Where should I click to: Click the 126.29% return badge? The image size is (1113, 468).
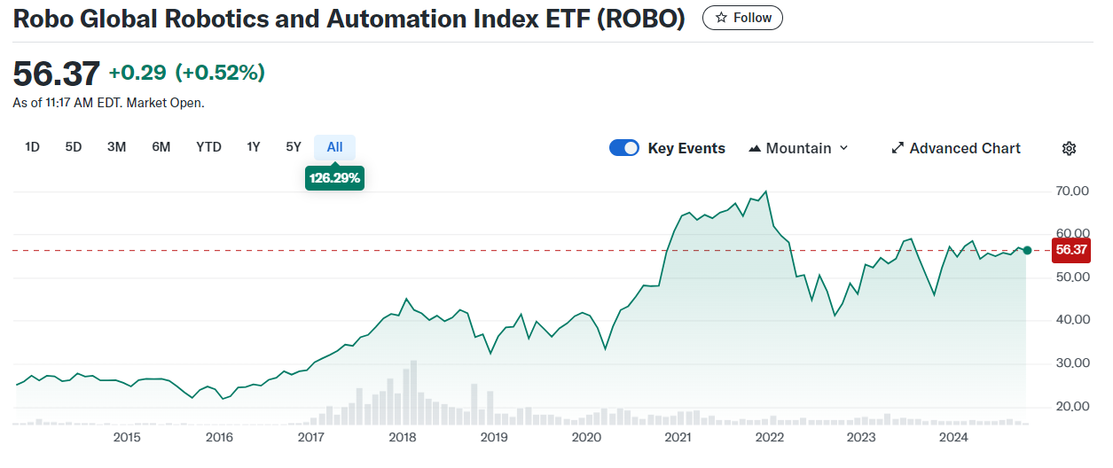point(334,177)
